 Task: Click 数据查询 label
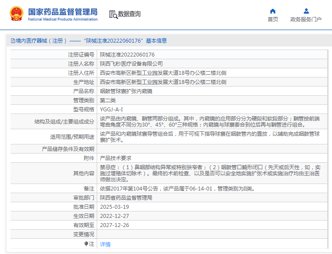[x=129, y=14]
